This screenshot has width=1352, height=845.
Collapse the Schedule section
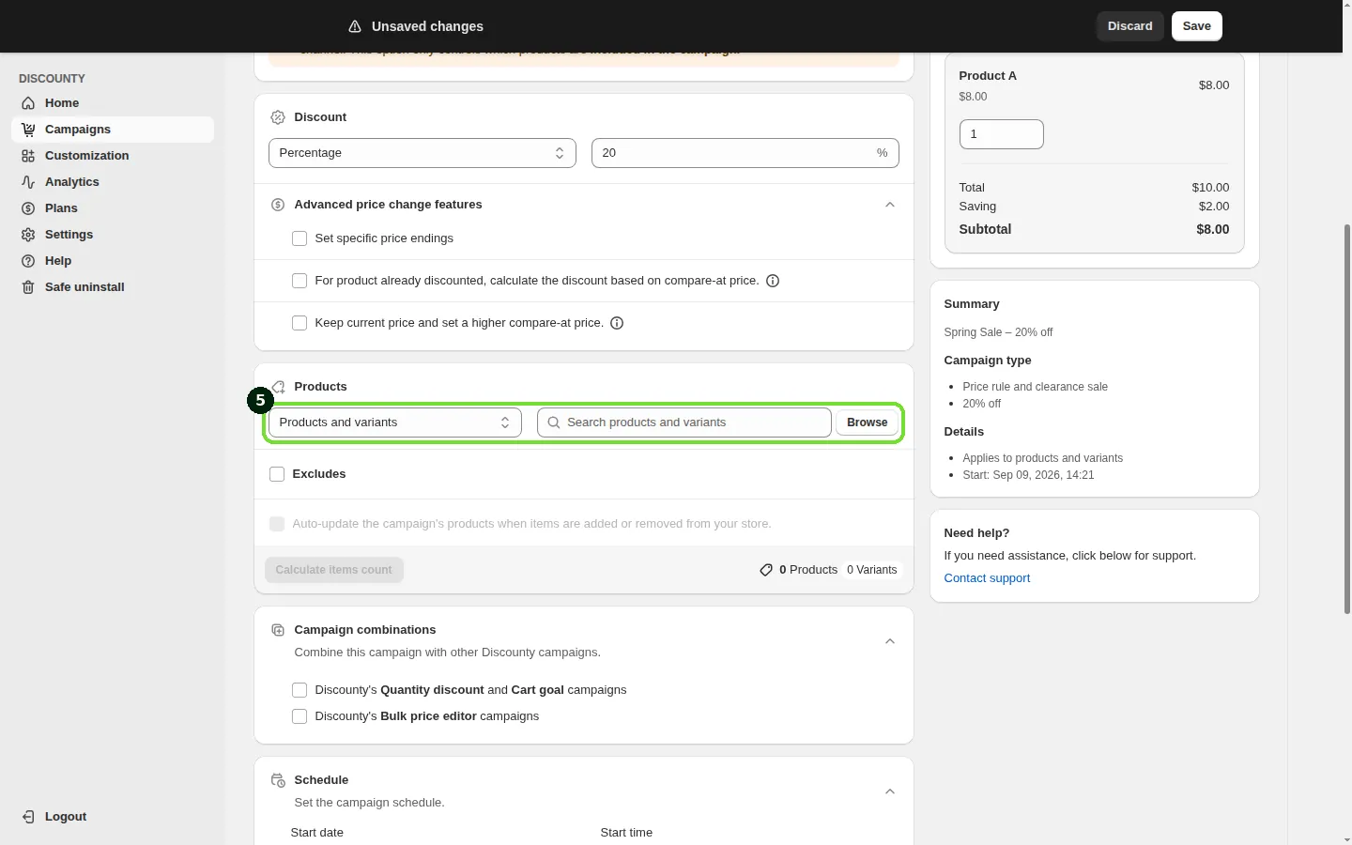tap(890, 791)
